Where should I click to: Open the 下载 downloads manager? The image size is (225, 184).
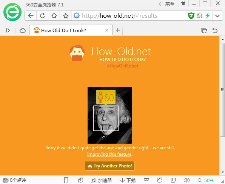click(x=128, y=180)
